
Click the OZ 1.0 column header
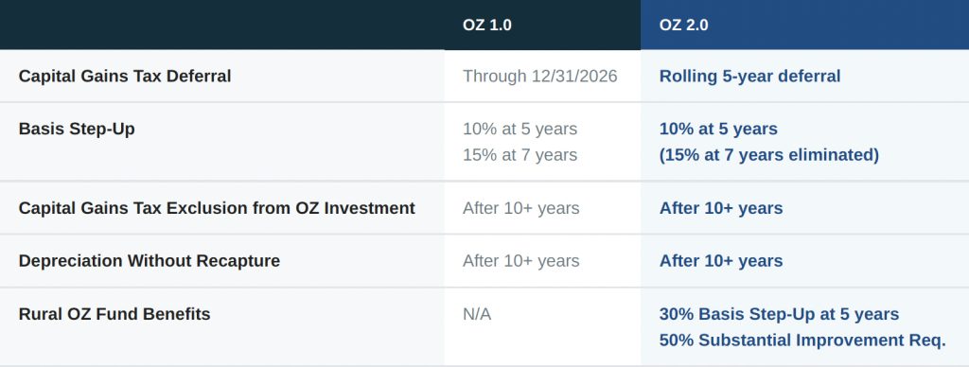click(x=487, y=26)
